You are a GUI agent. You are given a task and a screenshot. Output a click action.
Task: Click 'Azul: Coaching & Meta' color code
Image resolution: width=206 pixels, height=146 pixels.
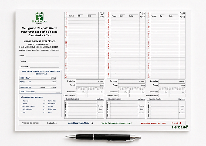point(78,123)
